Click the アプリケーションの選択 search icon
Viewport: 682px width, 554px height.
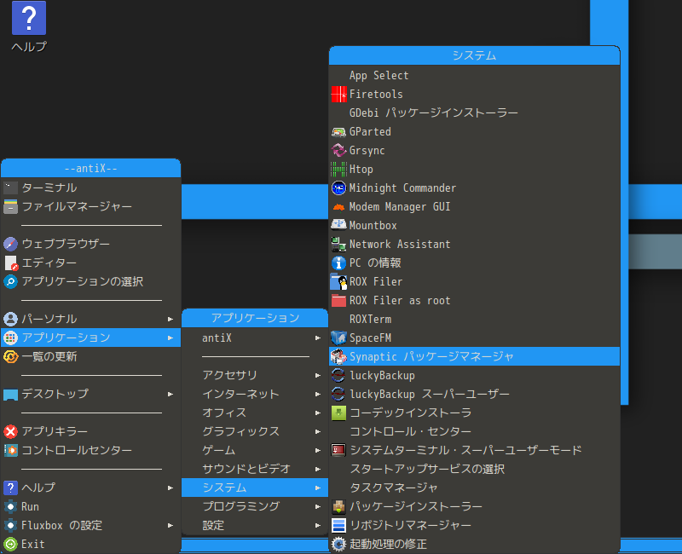pyautogui.click(x=10, y=281)
